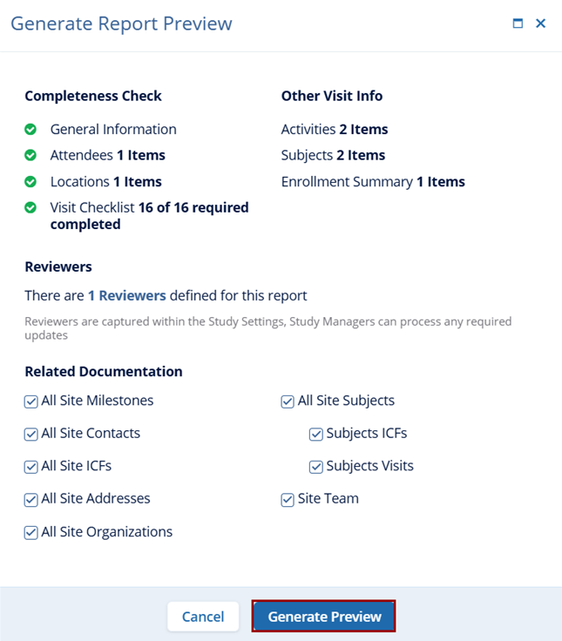Click the green check icon beside Visit Checklist
The width and height of the screenshot is (562, 641).
tap(30, 207)
